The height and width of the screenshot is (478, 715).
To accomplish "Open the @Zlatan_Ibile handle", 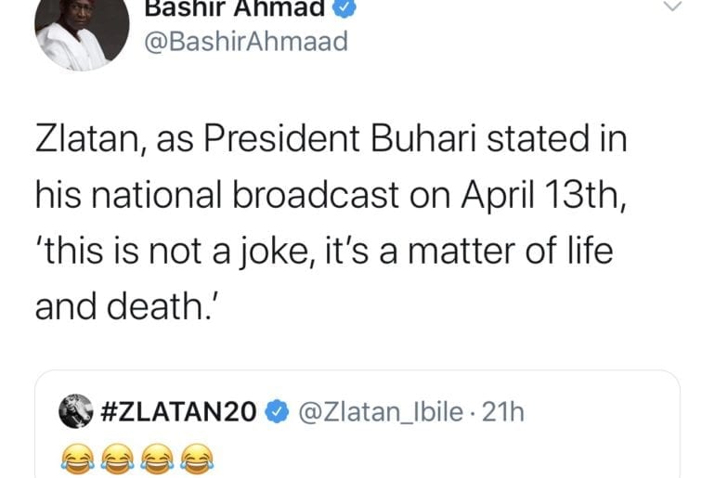I will click(x=381, y=411).
